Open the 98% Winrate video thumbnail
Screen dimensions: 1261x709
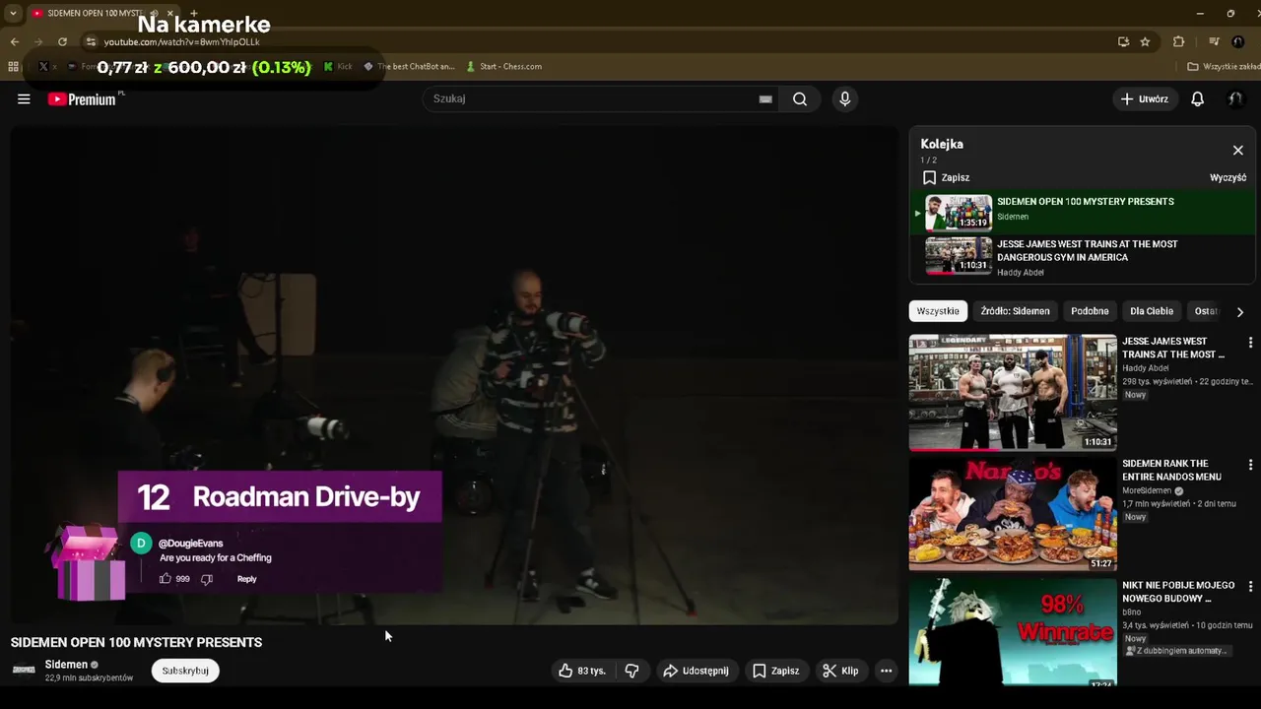coord(1013,632)
